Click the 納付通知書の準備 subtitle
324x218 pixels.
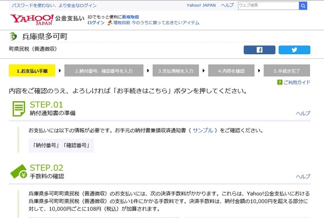[53, 113]
